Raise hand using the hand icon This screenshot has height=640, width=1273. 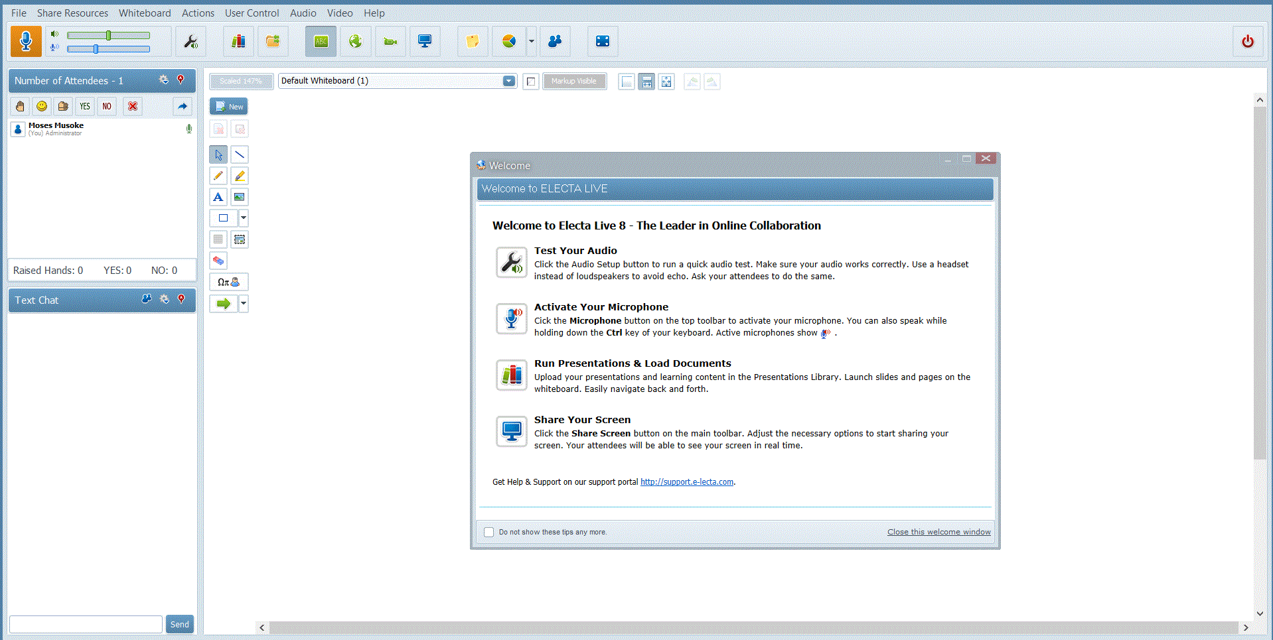(x=20, y=106)
